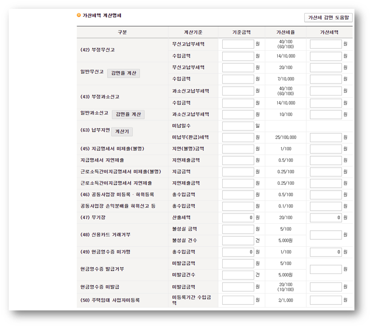Focus 가산세액 field for 일반무신고 수입금액 7/10,000
This screenshot has width=372, height=328.
(x=326, y=79)
